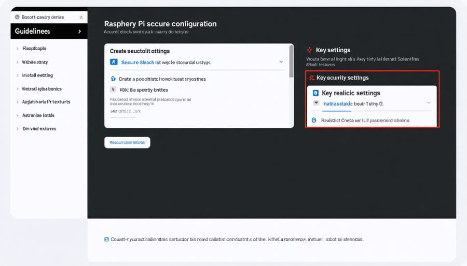The height and width of the screenshot is (266, 467).
Task: Click the 'Key acurity settings' heading
Action: pyautogui.click(x=342, y=78)
